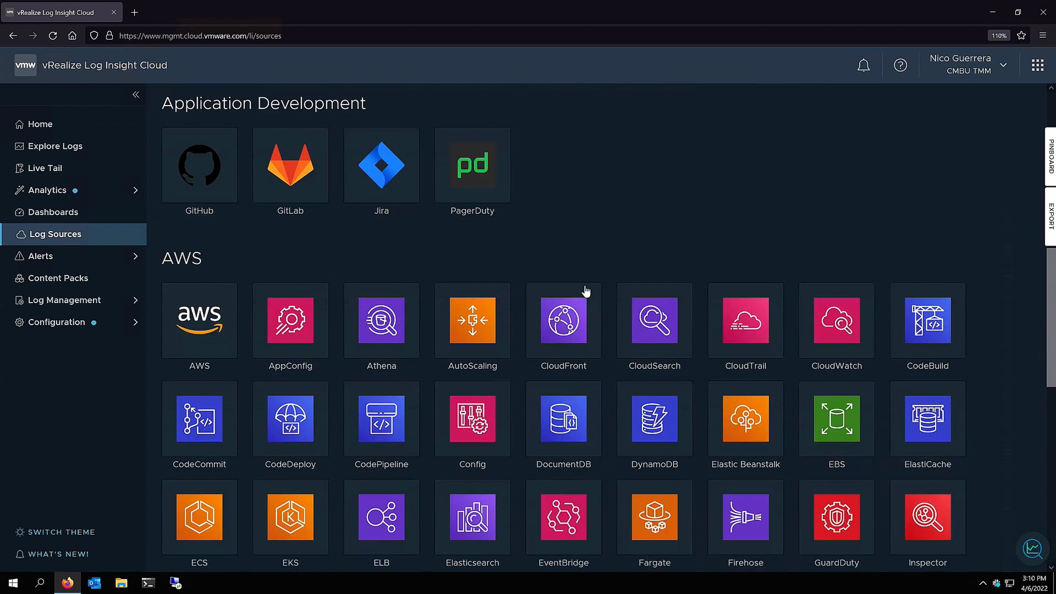Collapse the left navigation sidebar
Image resolution: width=1056 pixels, height=594 pixels.
tap(136, 95)
